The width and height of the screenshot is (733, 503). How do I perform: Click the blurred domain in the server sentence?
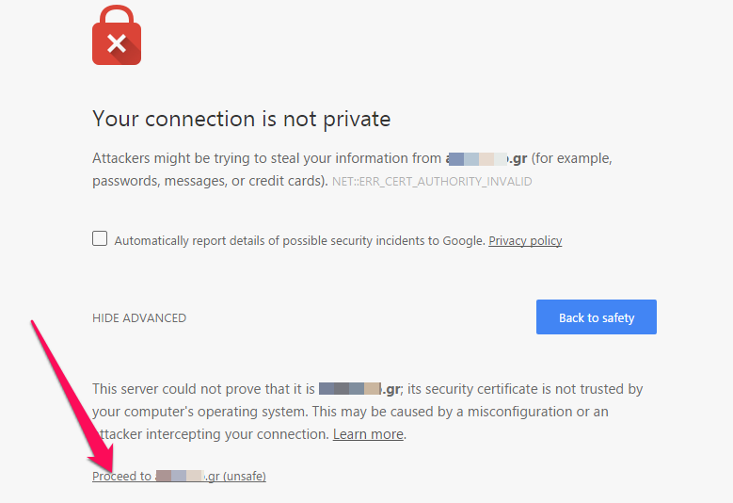(x=359, y=389)
